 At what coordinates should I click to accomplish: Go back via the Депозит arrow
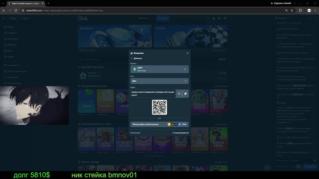(x=132, y=58)
